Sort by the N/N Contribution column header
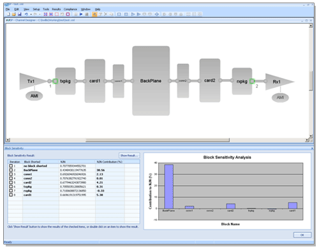Screen dimensions: 319x249 [x=110, y=162]
